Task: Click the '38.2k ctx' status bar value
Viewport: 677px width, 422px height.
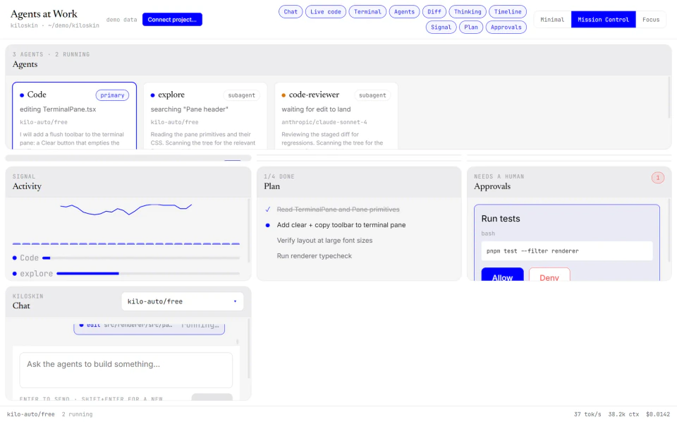Action: (x=623, y=414)
